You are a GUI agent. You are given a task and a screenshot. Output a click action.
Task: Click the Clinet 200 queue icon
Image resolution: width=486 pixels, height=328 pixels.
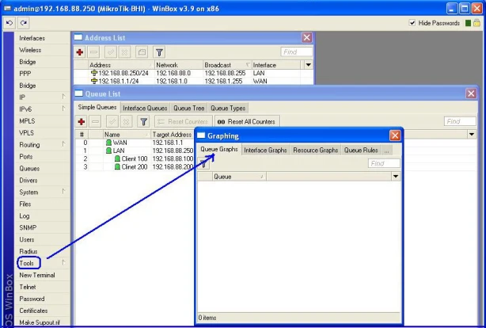(117, 167)
